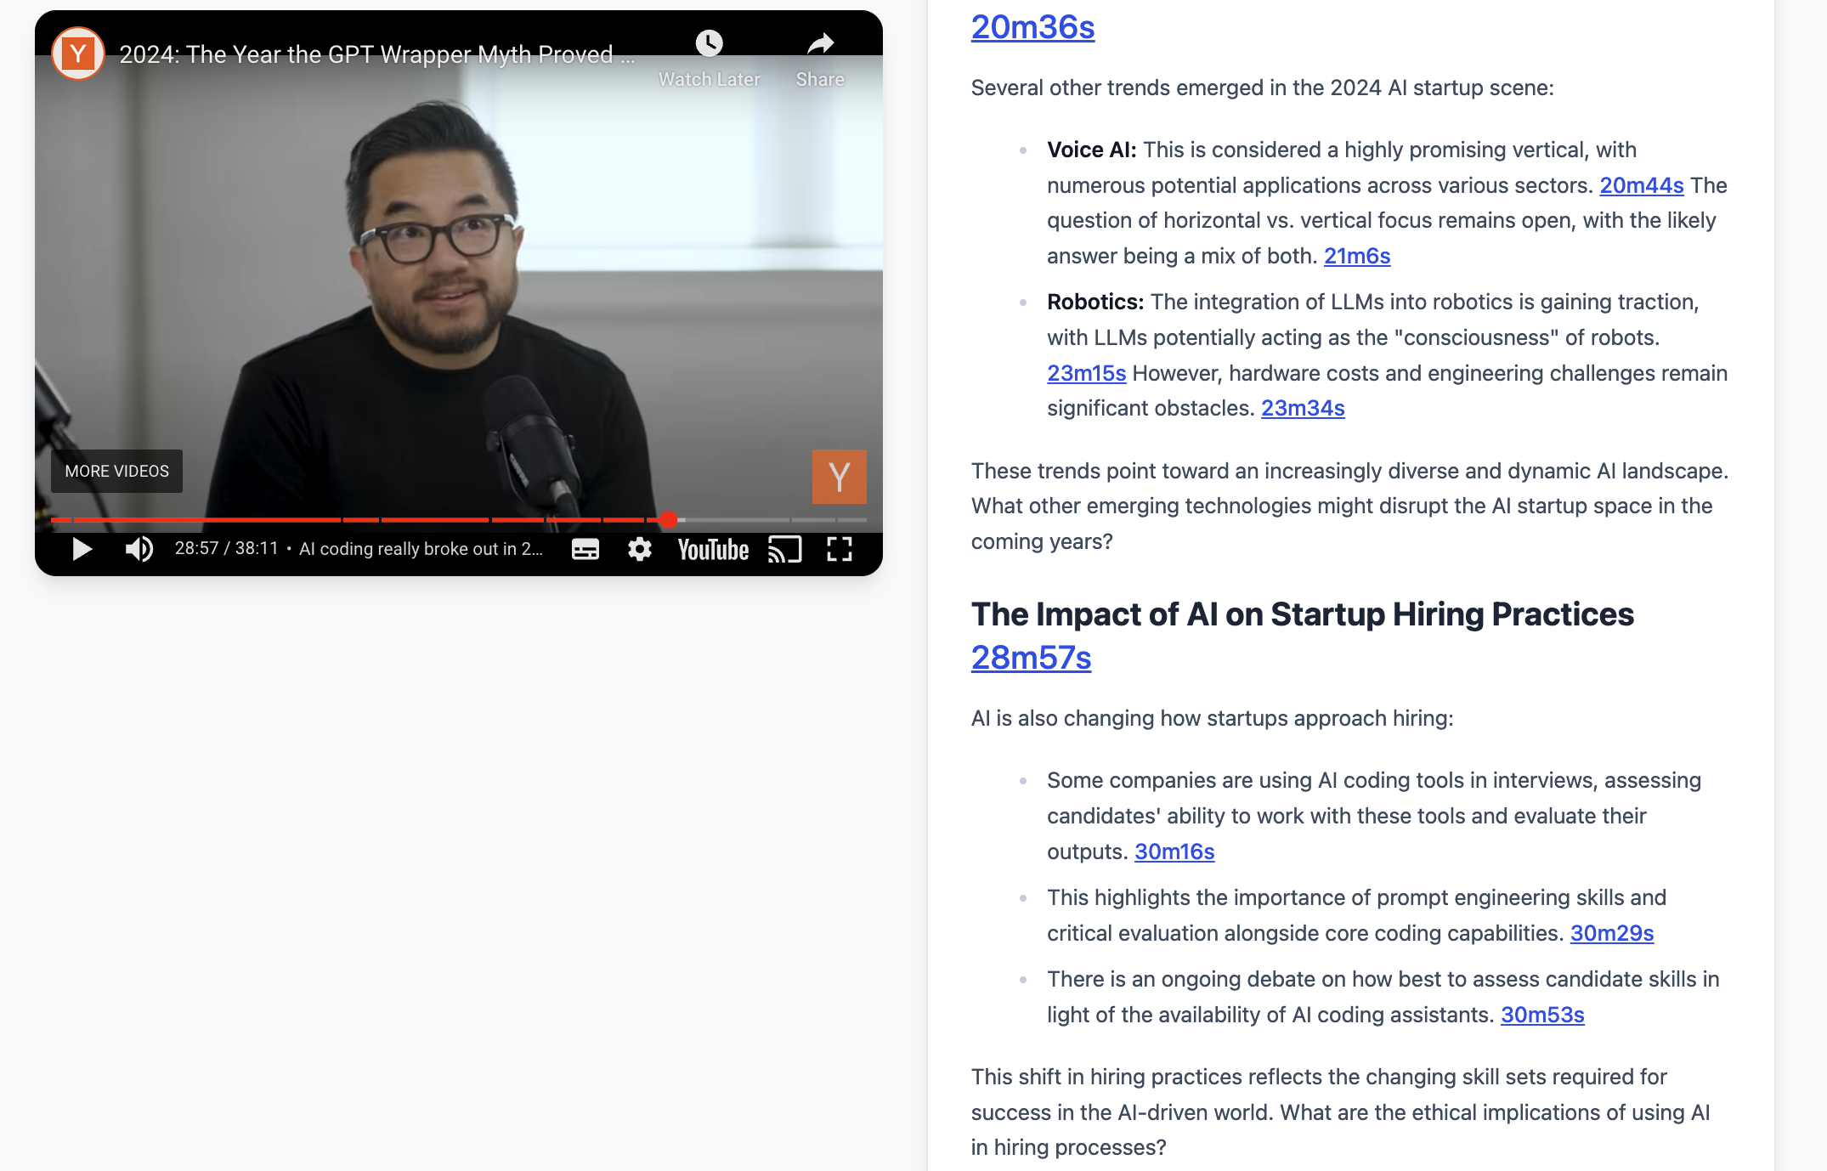Click the 30m16s timestamp link

tap(1174, 851)
